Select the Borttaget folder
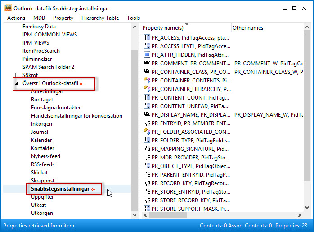Screen dimensions: 314x232 [x=42, y=100]
